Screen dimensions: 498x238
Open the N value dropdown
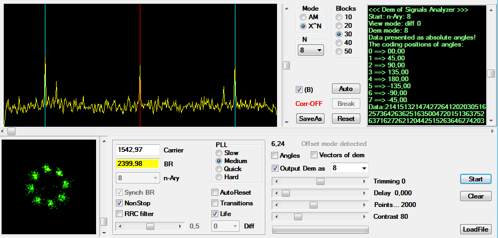[x=311, y=50]
